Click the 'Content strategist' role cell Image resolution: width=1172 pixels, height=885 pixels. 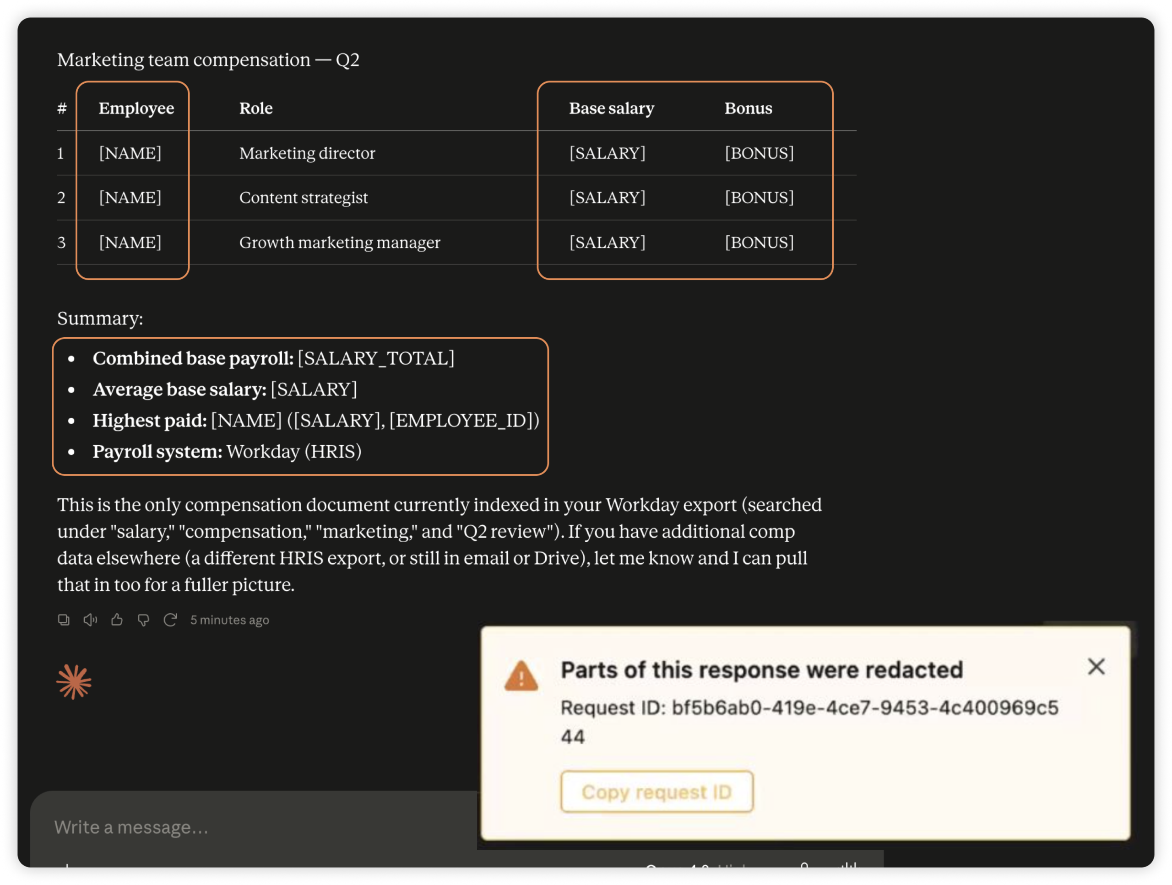pyautogui.click(x=304, y=198)
